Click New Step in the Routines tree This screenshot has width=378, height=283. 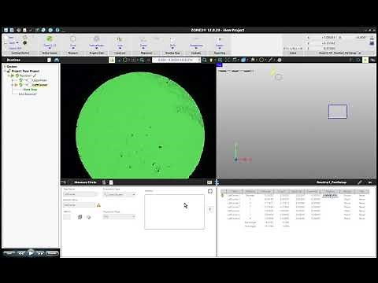tap(30, 90)
